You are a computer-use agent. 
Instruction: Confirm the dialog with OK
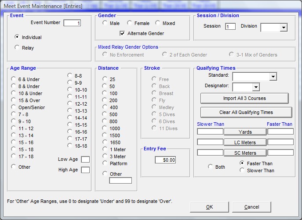[x=209, y=207]
